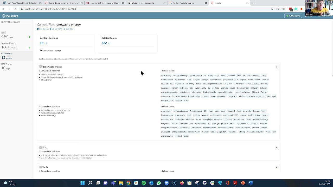Click the section icon beside U.S. heading

click(x=40, y=147)
